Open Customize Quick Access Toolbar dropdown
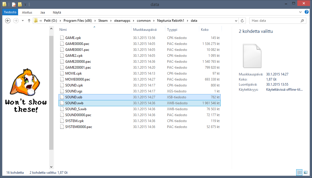The height and width of the screenshot is (178, 312). tap(25, 4)
